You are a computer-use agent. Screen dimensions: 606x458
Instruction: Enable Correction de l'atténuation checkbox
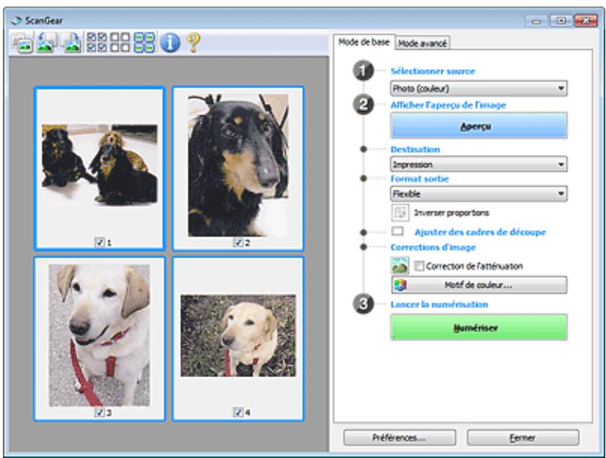coord(418,265)
